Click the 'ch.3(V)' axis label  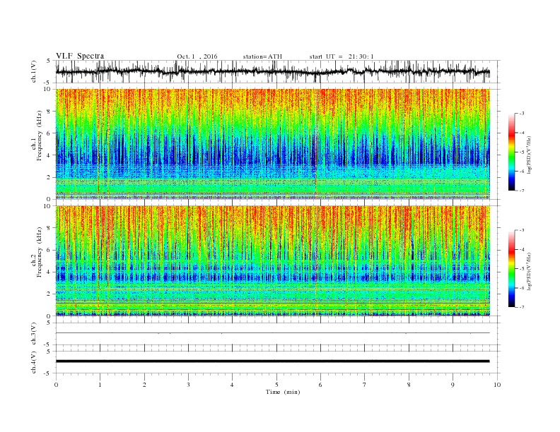[x=33, y=334]
